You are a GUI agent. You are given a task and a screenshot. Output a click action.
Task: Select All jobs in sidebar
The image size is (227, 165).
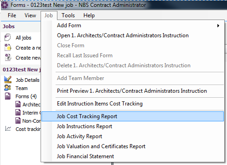[x=23, y=38]
